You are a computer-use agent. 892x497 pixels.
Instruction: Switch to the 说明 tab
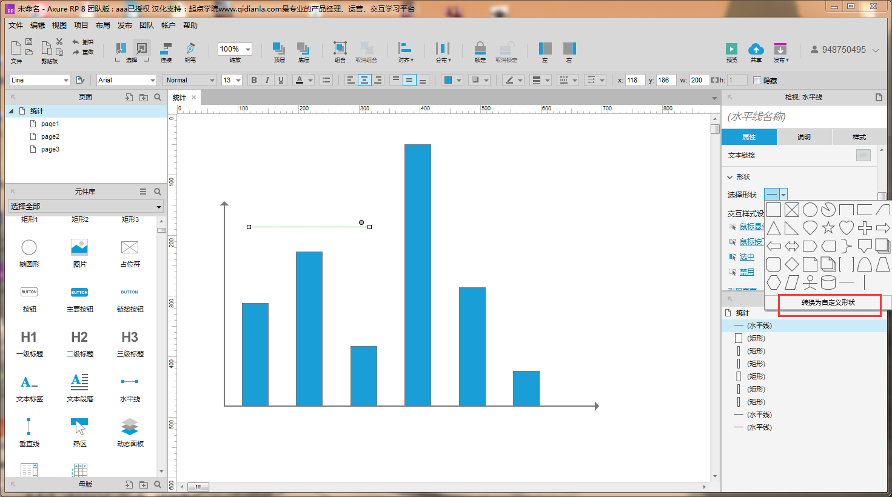click(804, 137)
